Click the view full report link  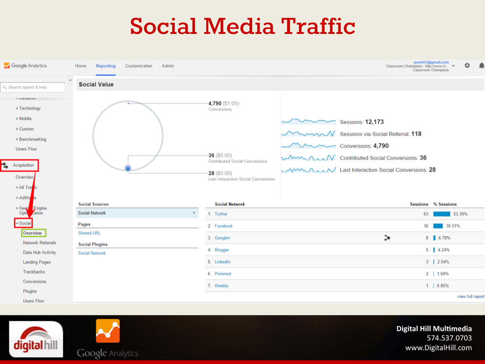(x=470, y=297)
